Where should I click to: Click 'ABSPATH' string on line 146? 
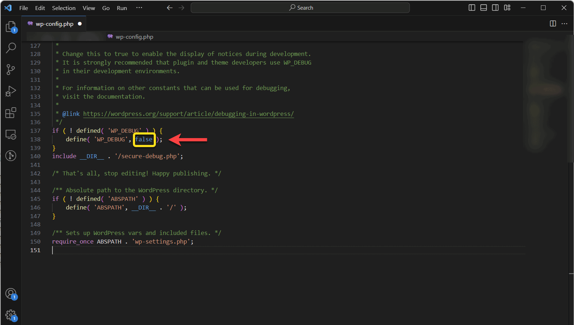pyautogui.click(x=109, y=207)
